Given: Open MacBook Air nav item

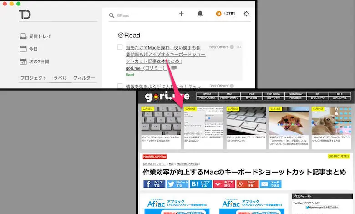Looking at the screenshot, I should click(x=295, y=94).
